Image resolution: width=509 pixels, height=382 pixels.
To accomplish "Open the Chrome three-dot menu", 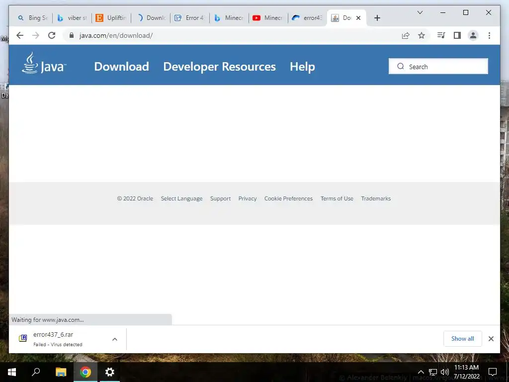I will tap(489, 35).
